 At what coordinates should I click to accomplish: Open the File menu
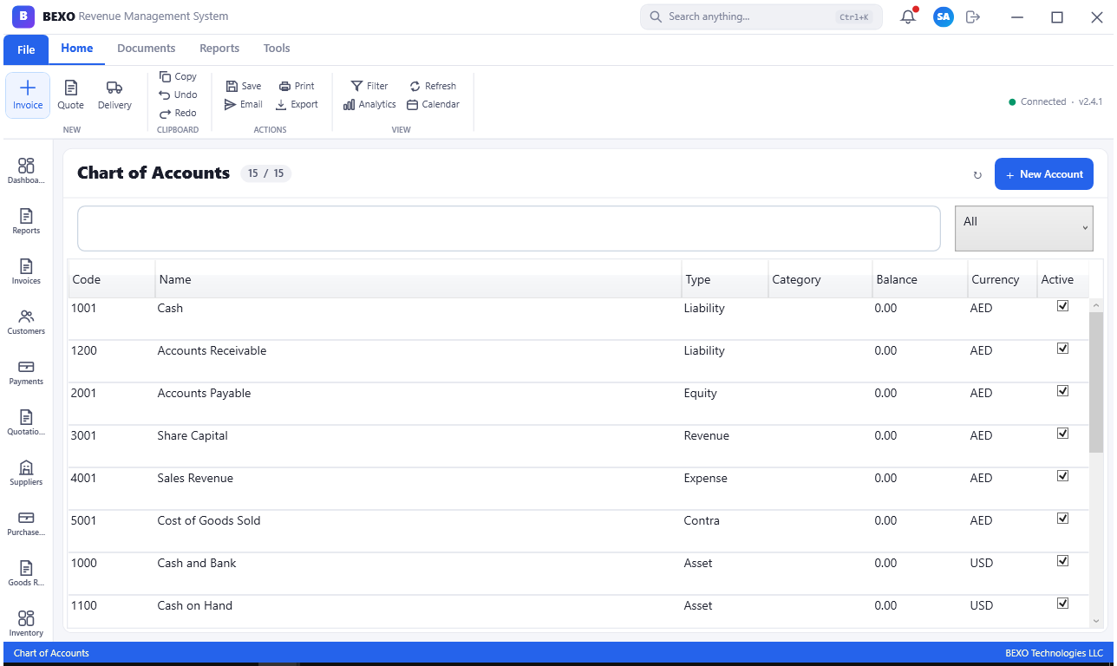(26, 49)
